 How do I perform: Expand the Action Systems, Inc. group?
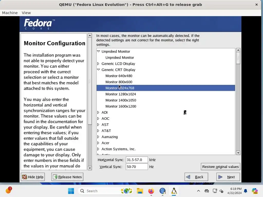pyautogui.click(x=98, y=149)
